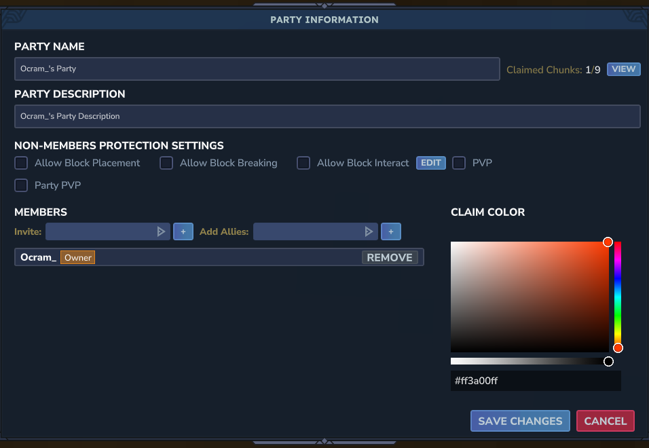Enable Allow Block Placement checkbox

click(22, 163)
